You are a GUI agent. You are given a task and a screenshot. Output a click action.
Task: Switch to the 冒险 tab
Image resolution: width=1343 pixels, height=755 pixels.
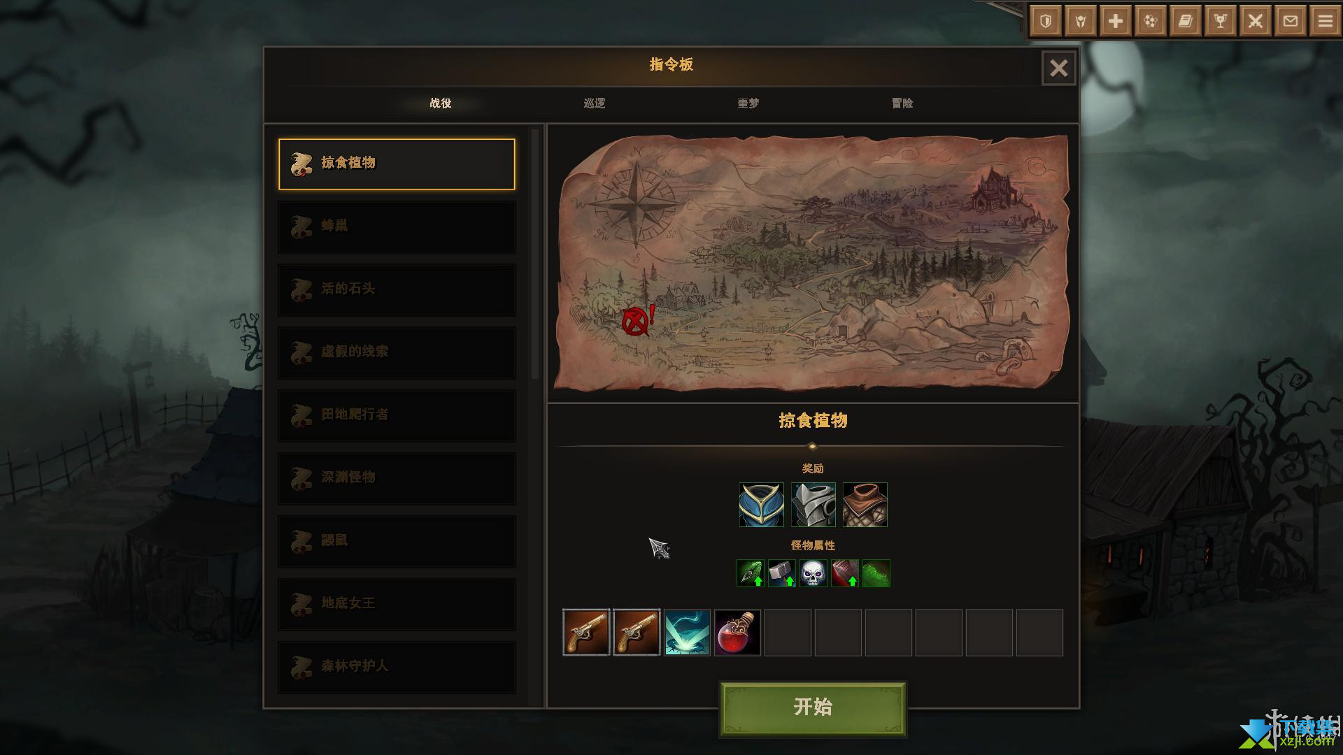[902, 103]
